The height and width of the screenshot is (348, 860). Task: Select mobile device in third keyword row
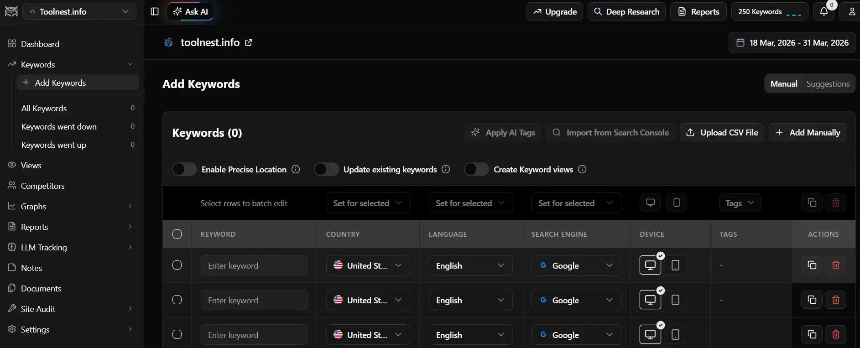[x=676, y=334]
